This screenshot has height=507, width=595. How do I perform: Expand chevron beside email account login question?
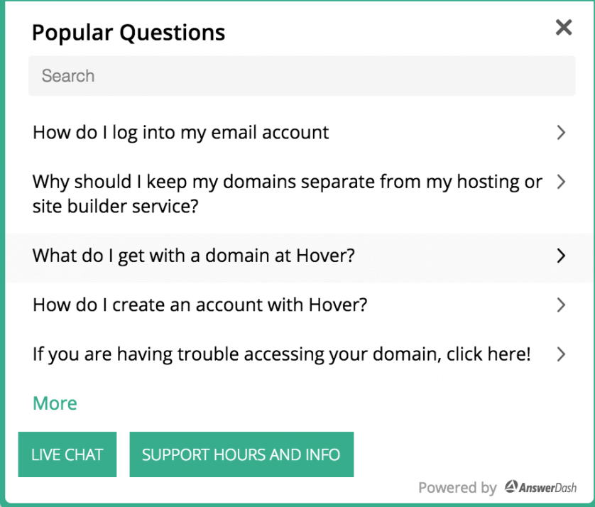click(x=561, y=133)
